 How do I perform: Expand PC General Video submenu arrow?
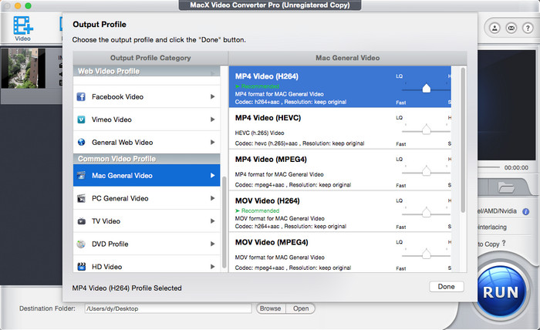pos(212,198)
